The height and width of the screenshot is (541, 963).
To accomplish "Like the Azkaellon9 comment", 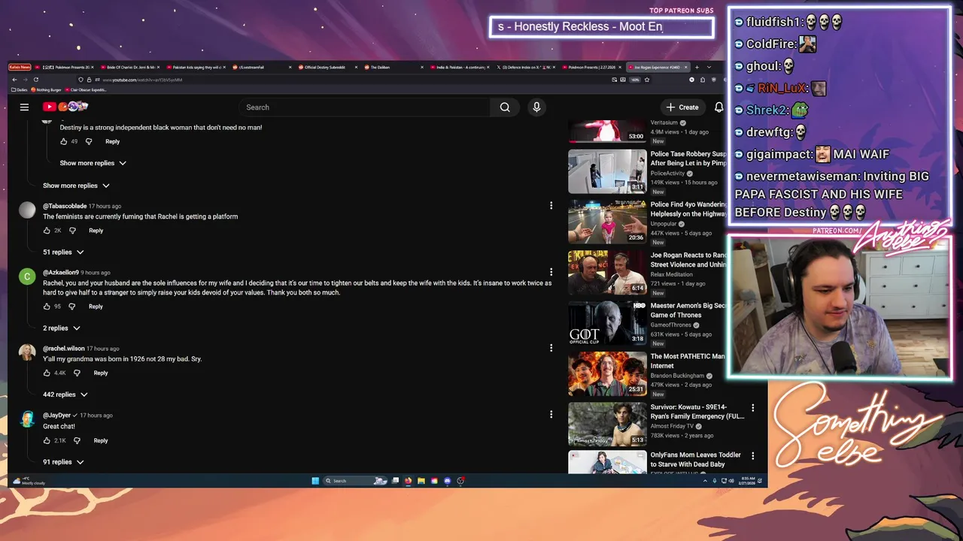I will (47, 307).
